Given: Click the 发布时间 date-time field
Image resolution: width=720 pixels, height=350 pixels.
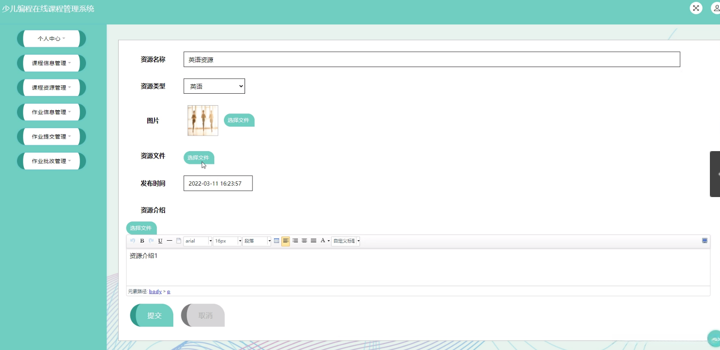Looking at the screenshot, I should coord(218,183).
